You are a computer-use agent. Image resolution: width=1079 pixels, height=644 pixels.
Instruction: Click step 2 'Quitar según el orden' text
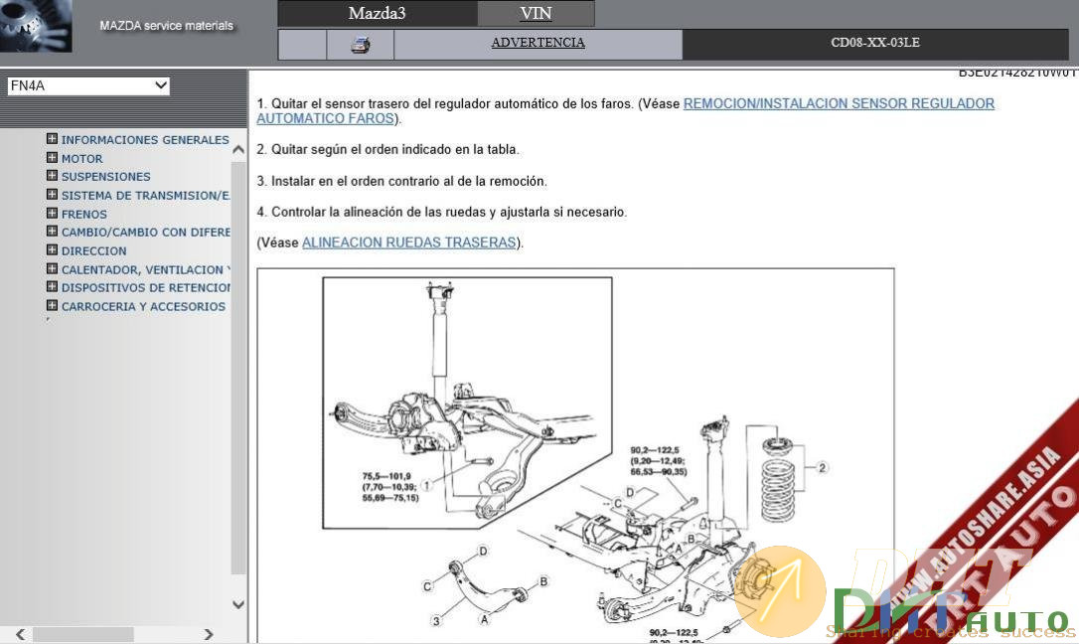pos(388,149)
